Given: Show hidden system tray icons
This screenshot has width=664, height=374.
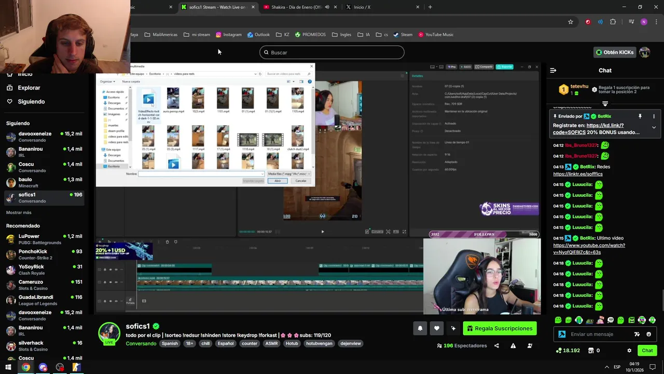Looking at the screenshot, I should coord(607,367).
